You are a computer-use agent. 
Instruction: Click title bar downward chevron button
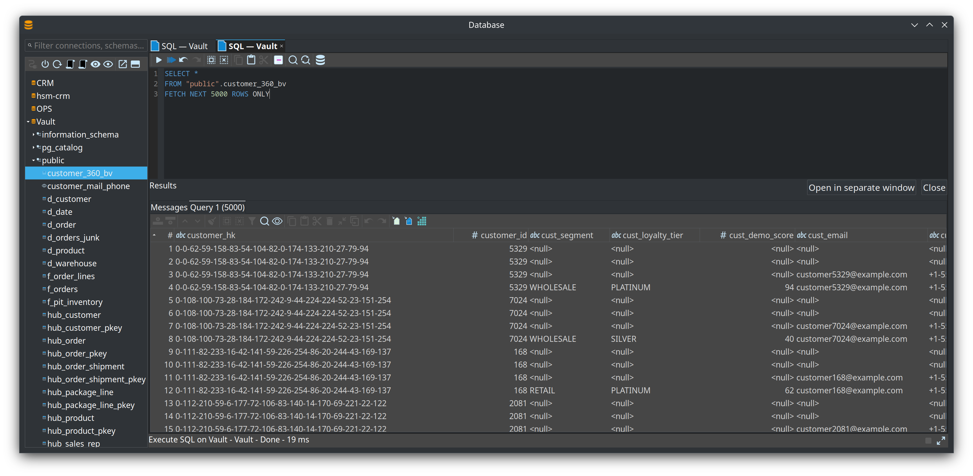(914, 25)
